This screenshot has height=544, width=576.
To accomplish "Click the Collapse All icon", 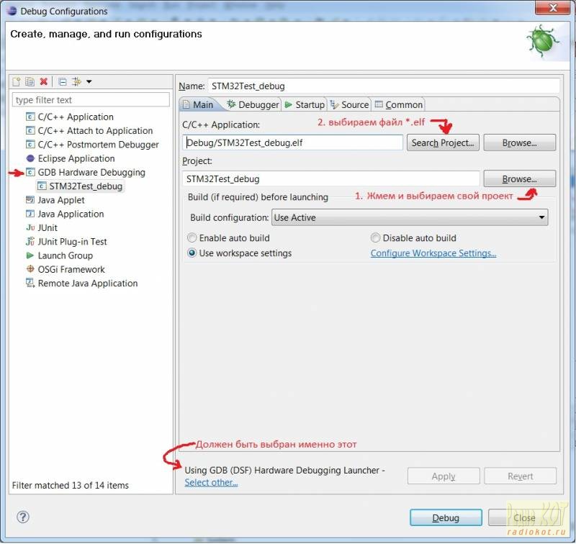I will [x=63, y=82].
